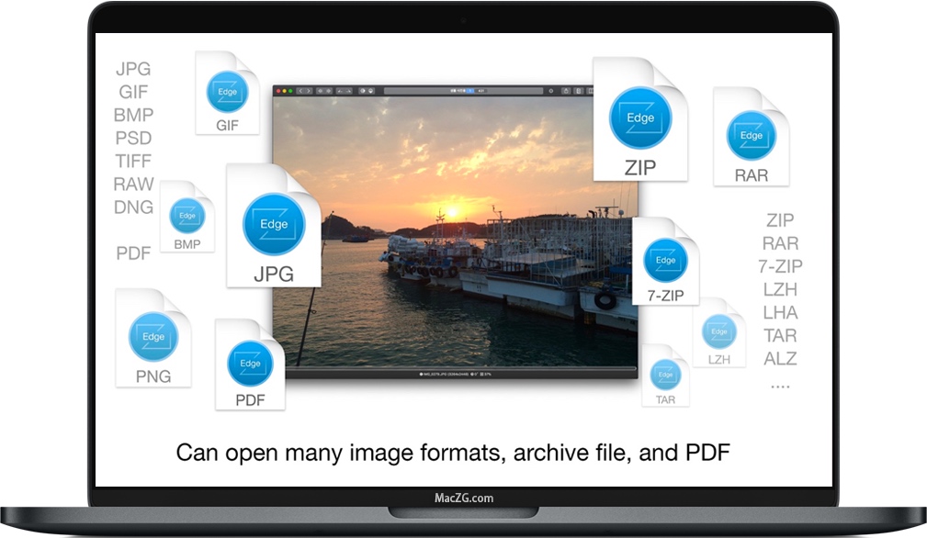Click BMP in the image formats list
The height and width of the screenshot is (538, 927).
tap(133, 115)
